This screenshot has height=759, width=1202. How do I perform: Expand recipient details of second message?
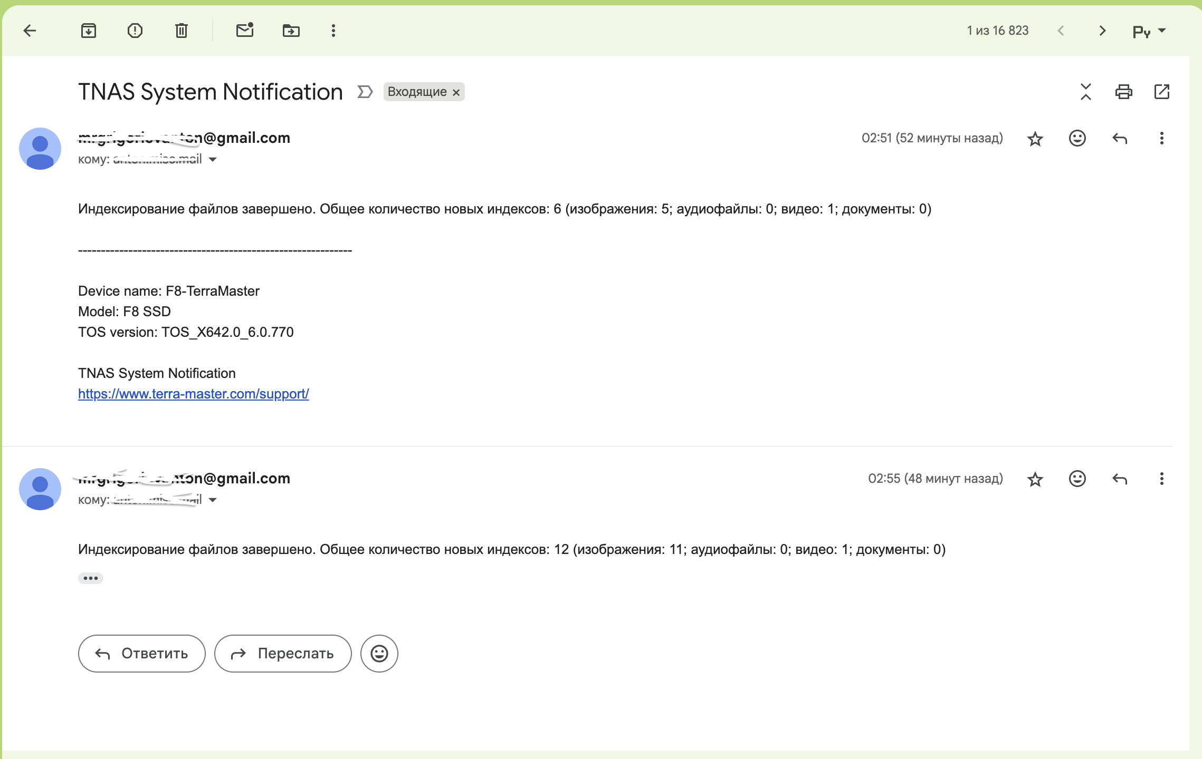click(x=213, y=500)
